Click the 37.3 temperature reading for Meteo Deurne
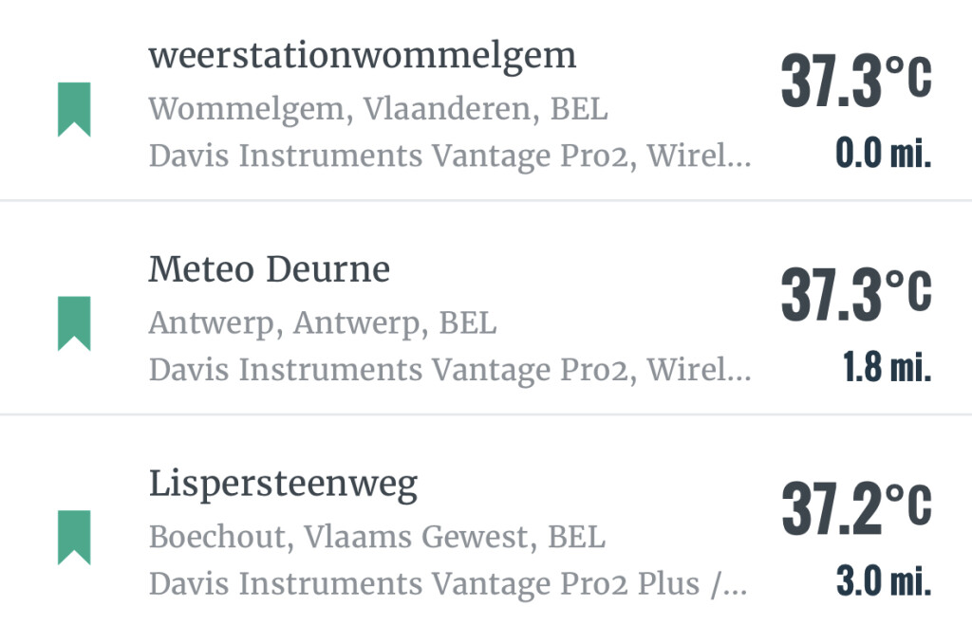This screenshot has height=624, width=972. tap(832, 295)
